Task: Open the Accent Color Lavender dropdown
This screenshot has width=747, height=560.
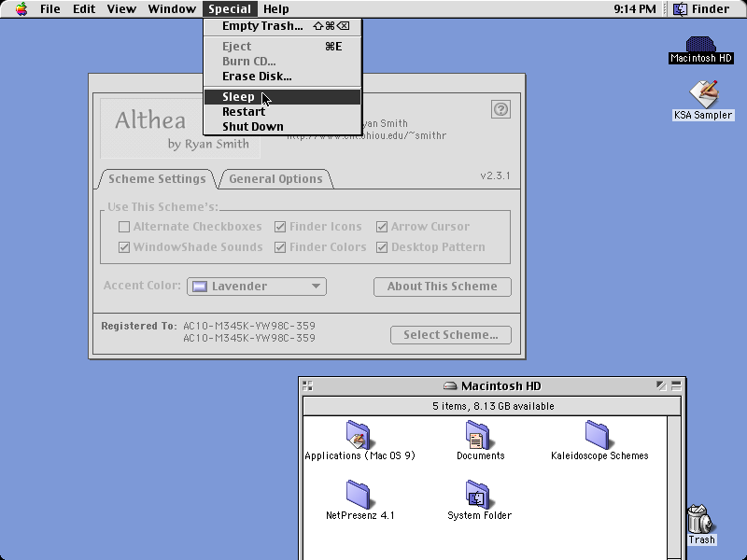Action: point(257,287)
